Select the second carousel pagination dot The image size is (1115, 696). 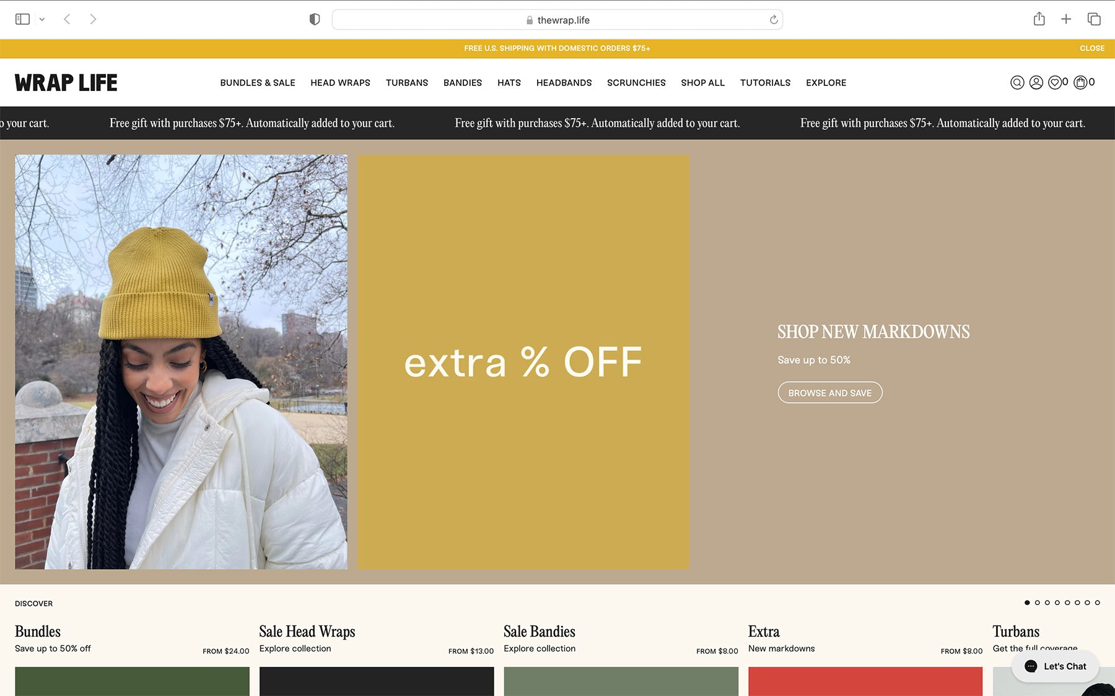1038,601
